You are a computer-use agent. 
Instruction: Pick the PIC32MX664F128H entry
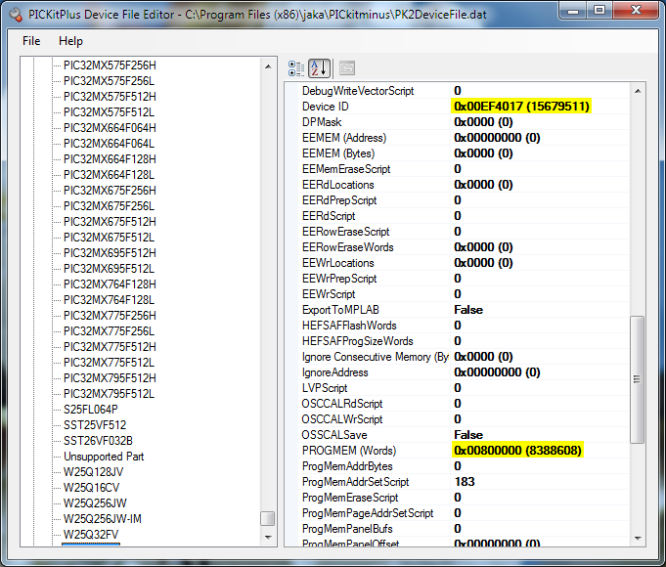[x=110, y=159]
